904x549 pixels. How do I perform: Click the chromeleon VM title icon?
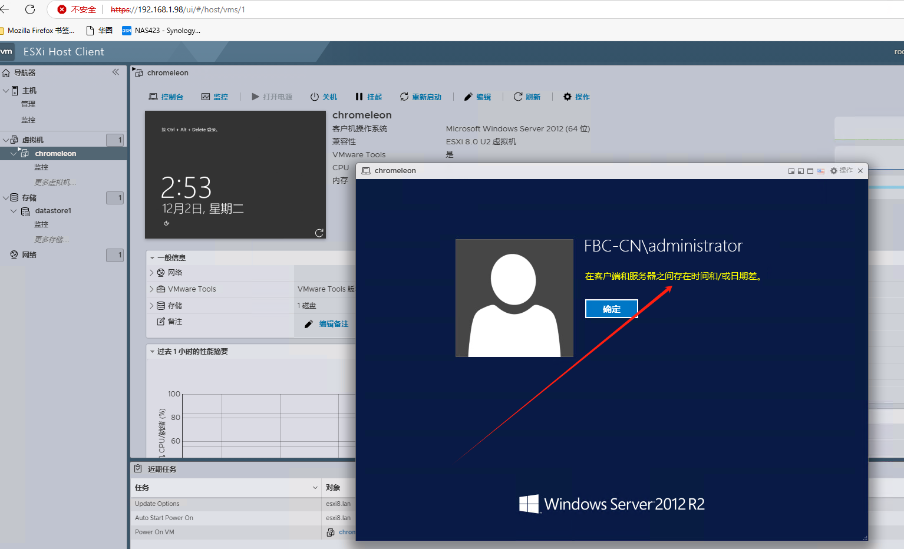(138, 72)
